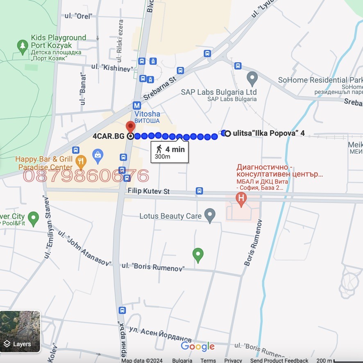The image size is (363, 363).
Task: Click the 4 min walking route label
Action: click(170, 152)
